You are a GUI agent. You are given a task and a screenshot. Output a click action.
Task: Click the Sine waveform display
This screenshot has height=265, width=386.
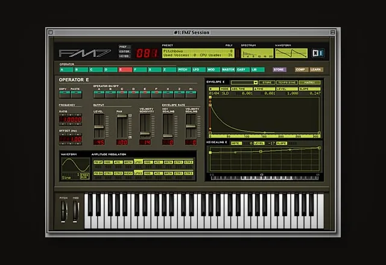click(75, 165)
